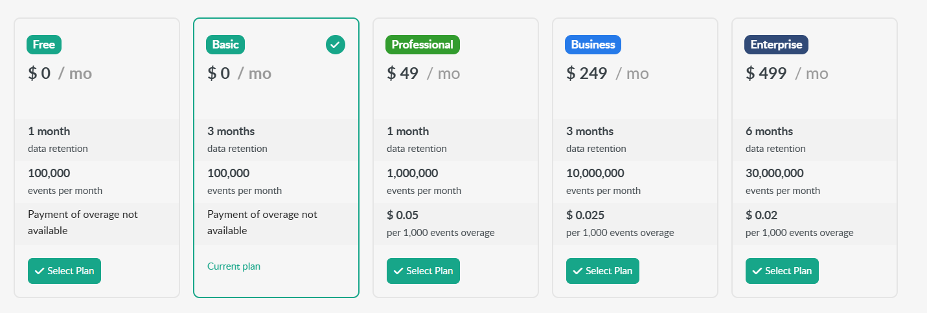The width and height of the screenshot is (927, 313).
Task: Click 10,000,000 events per month row
Action: pyautogui.click(x=635, y=182)
